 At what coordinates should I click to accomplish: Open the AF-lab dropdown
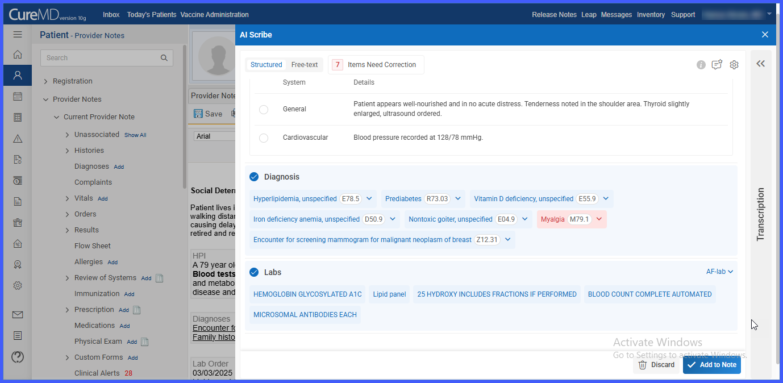(720, 272)
